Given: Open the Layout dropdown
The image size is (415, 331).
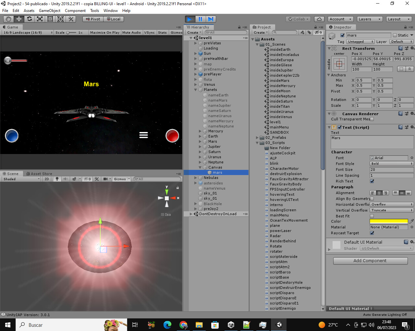Looking at the screenshot, I should (x=399, y=19).
